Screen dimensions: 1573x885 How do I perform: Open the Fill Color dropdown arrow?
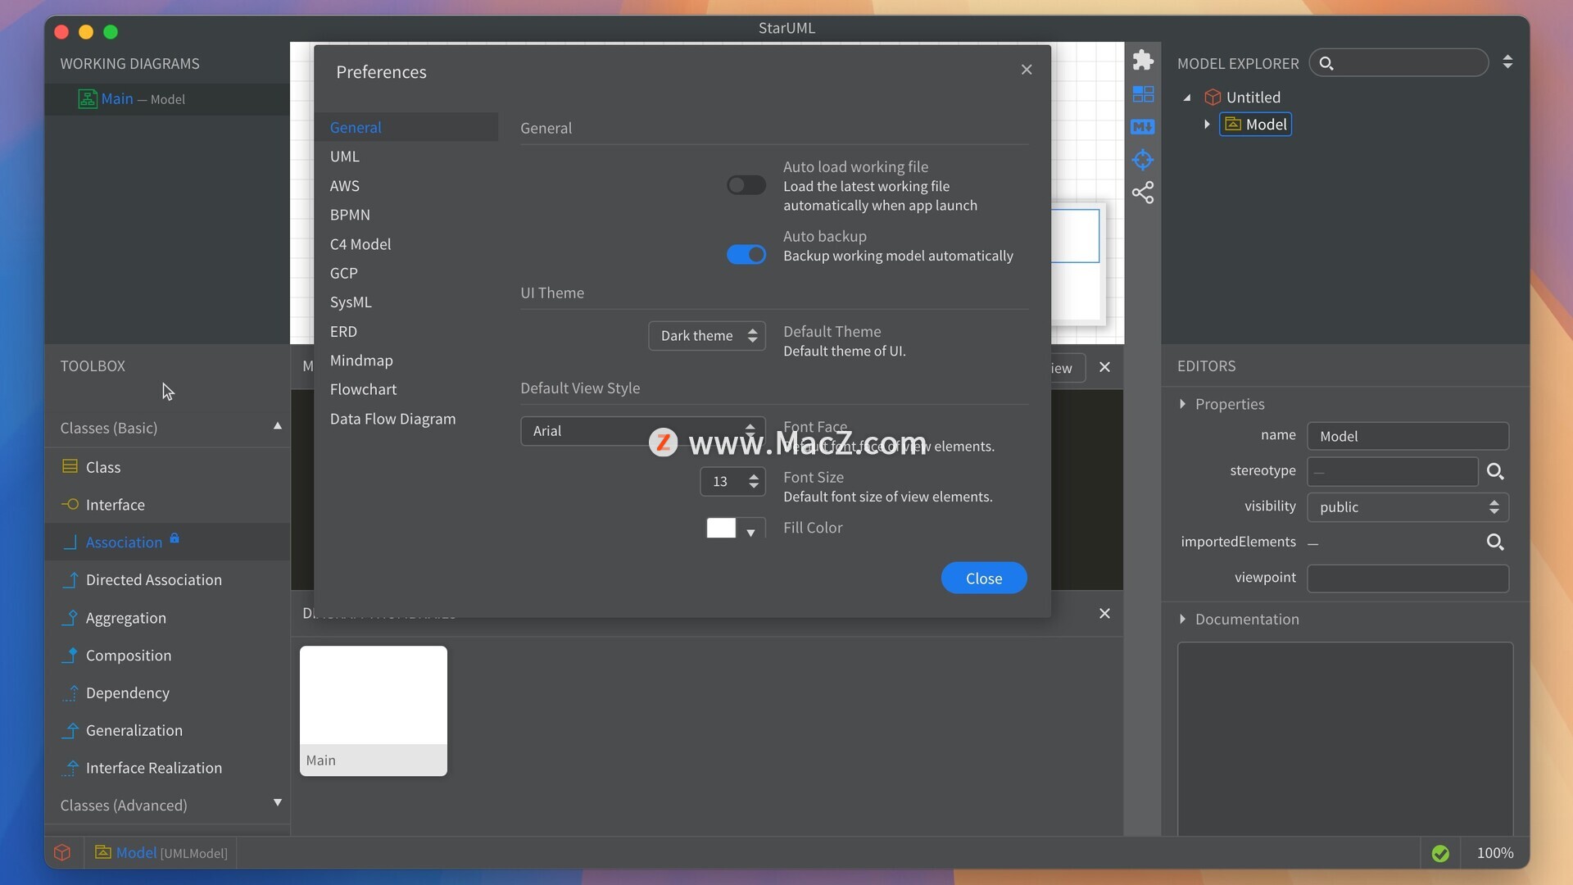coord(750,533)
